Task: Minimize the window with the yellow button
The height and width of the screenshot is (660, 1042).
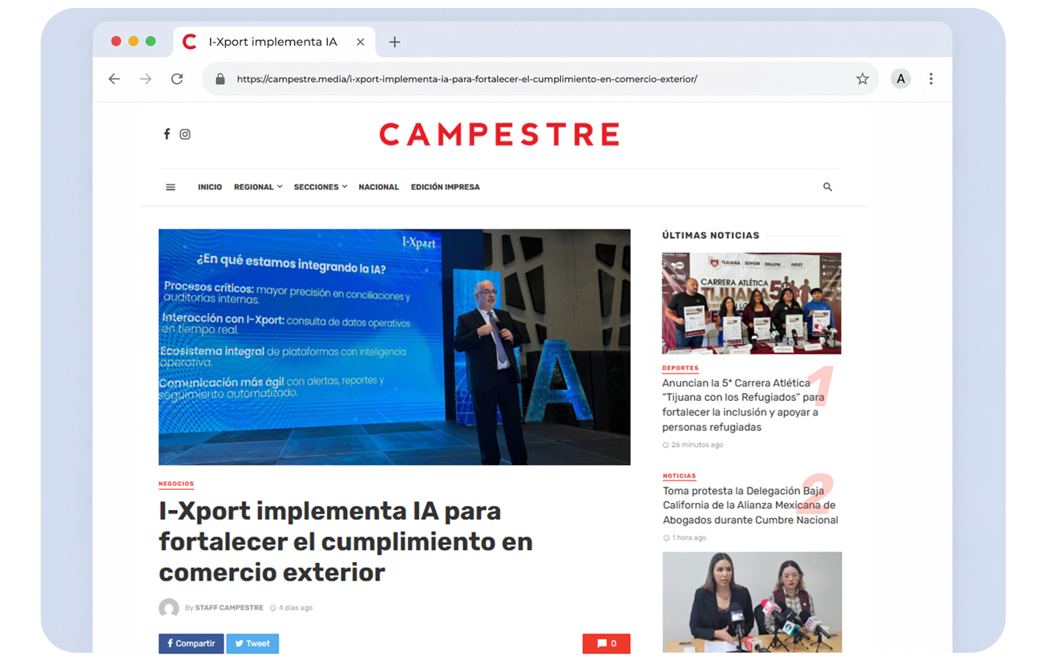Action: point(133,41)
